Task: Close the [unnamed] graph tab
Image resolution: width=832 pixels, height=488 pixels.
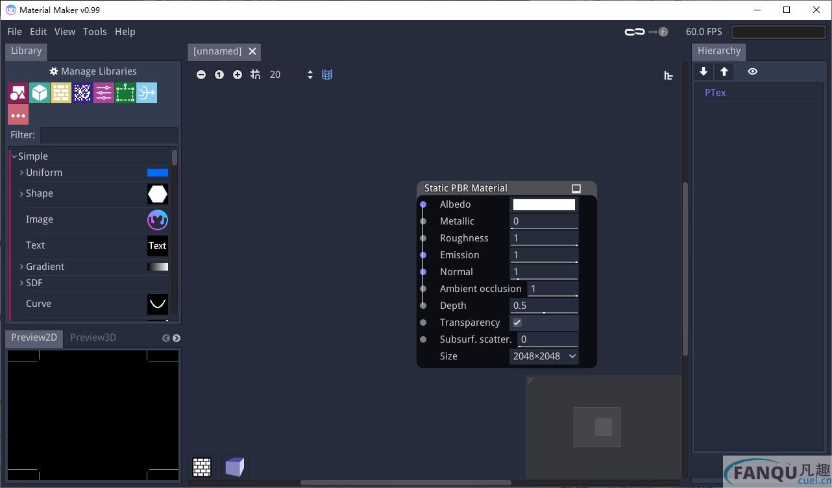Action: pyautogui.click(x=252, y=51)
